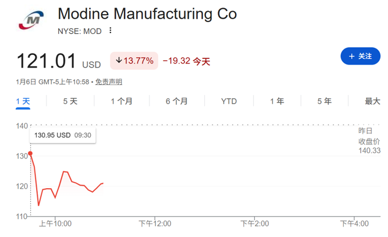Click the red dot at chart start

[x=30, y=154]
